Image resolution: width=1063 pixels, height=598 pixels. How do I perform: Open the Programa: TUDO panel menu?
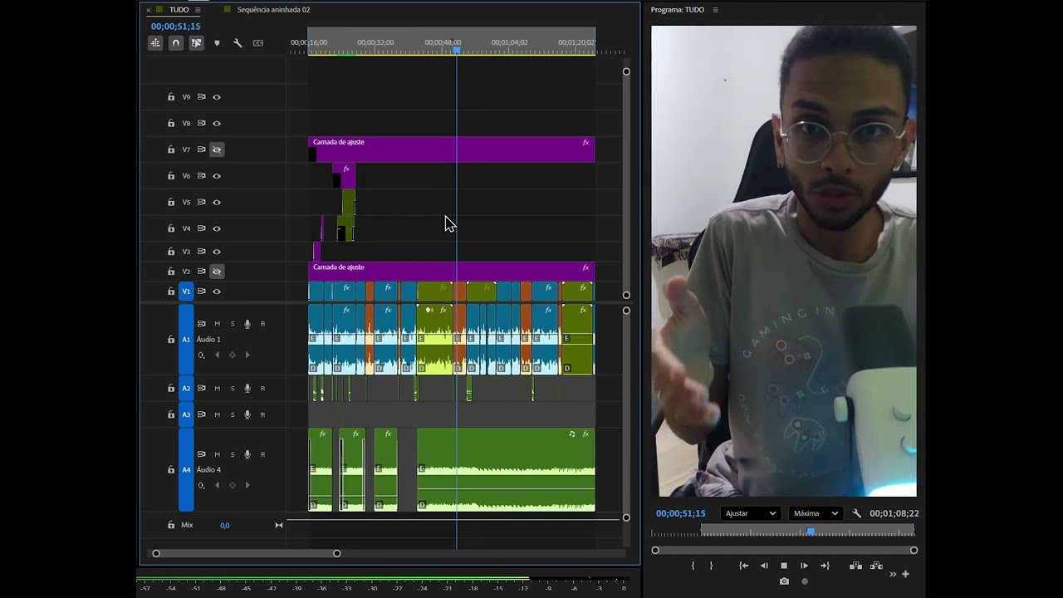715,10
